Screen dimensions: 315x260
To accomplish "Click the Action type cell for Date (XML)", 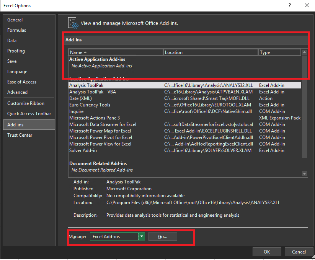I will pyautogui.click(x=266, y=98).
